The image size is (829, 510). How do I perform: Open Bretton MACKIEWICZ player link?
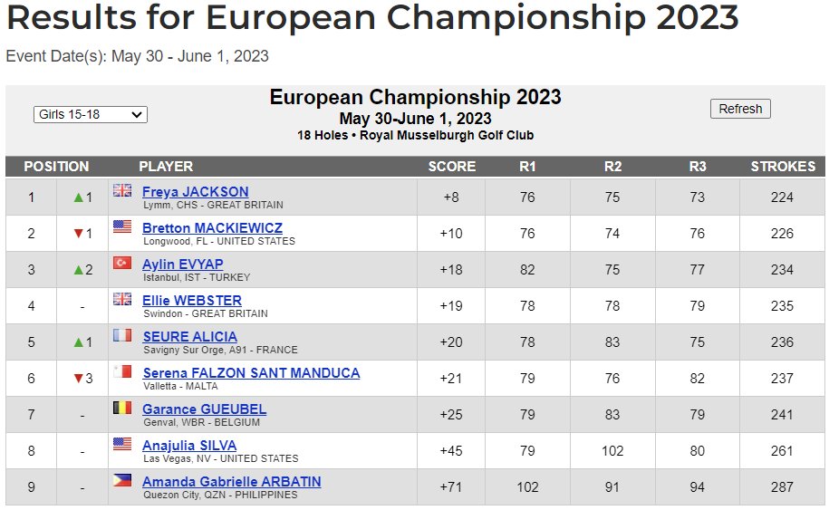[212, 228]
